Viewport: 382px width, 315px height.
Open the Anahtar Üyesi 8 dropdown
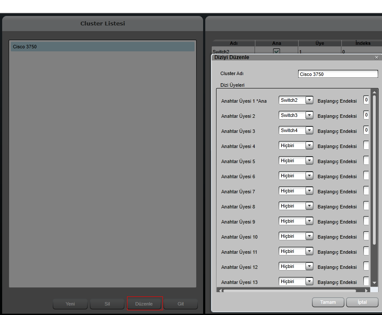pyautogui.click(x=309, y=206)
